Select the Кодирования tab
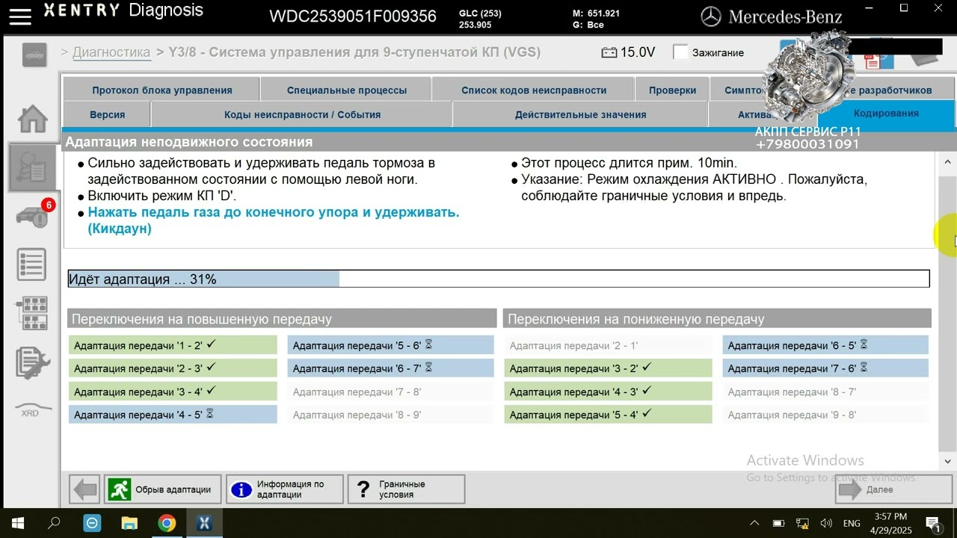Image resolution: width=957 pixels, height=538 pixels. [x=887, y=114]
